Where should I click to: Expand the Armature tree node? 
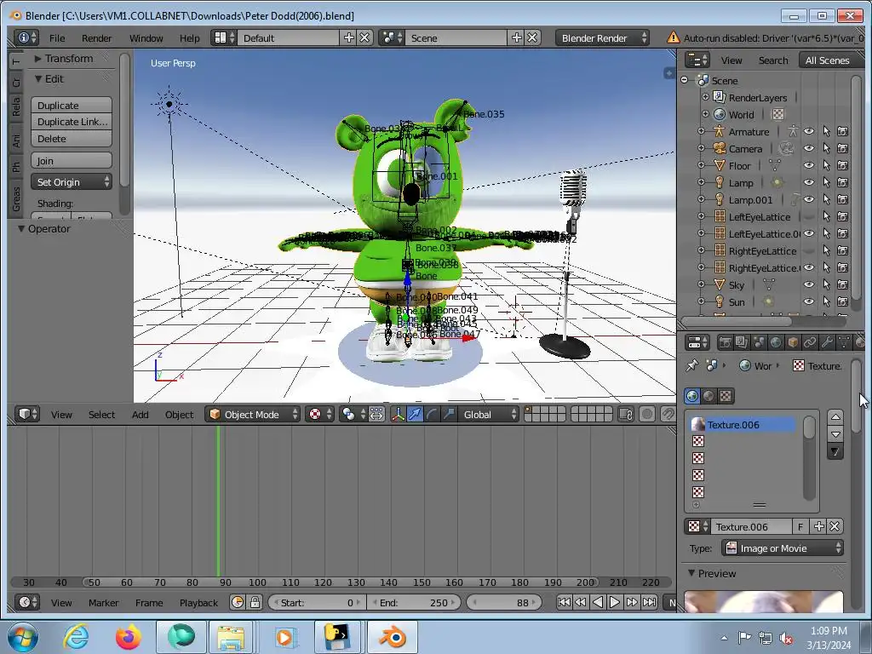[701, 131]
